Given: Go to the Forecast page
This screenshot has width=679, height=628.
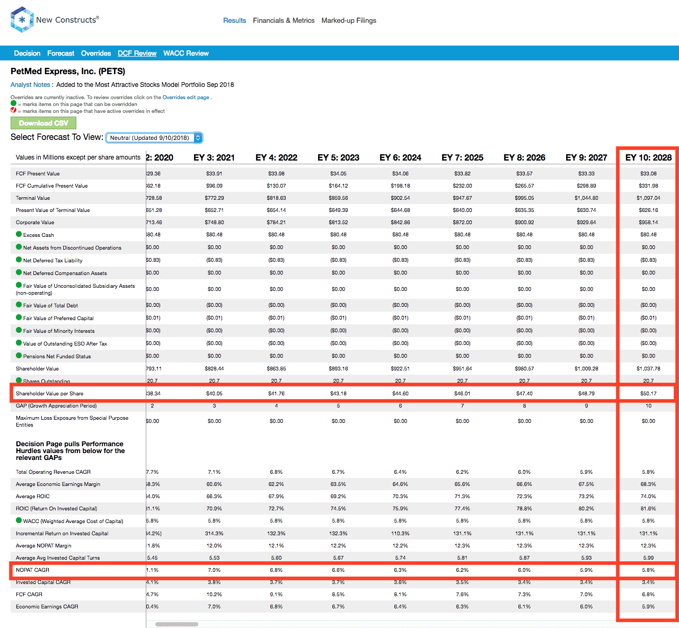Looking at the screenshot, I should coord(60,53).
